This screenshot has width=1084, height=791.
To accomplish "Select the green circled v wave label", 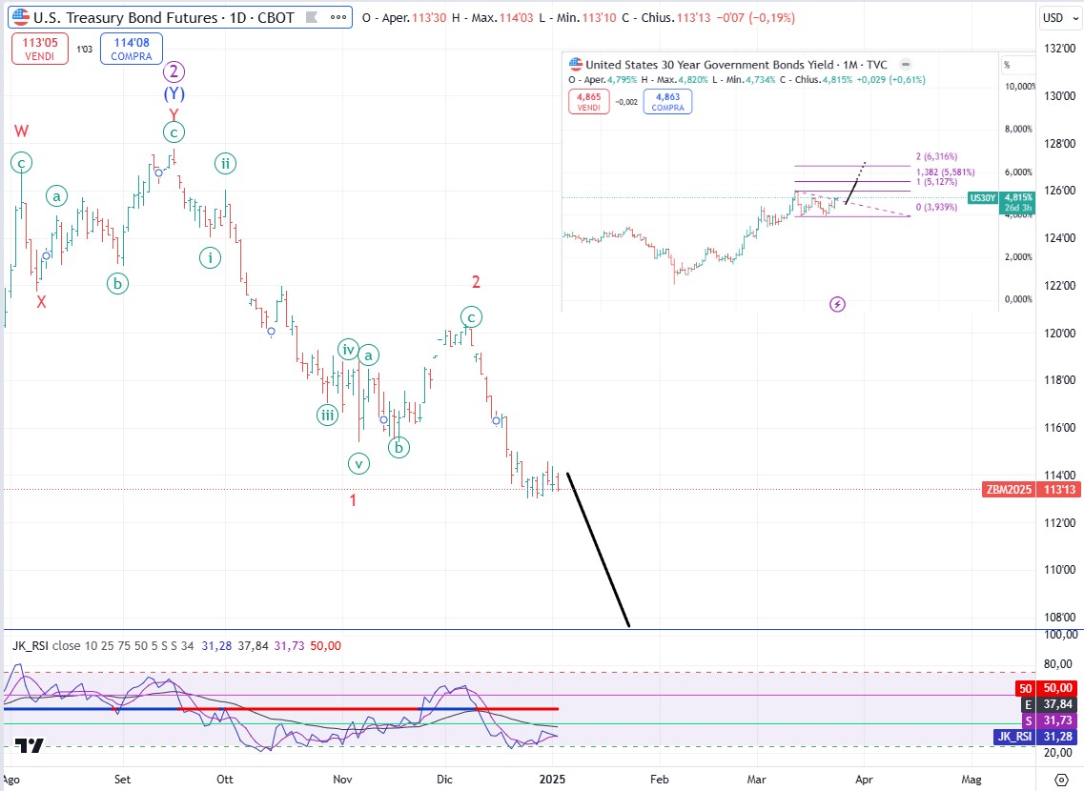I will click(x=358, y=463).
